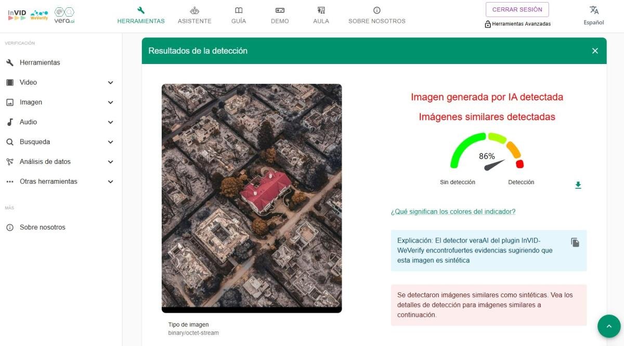Open the language translate icon

click(x=594, y=10)
